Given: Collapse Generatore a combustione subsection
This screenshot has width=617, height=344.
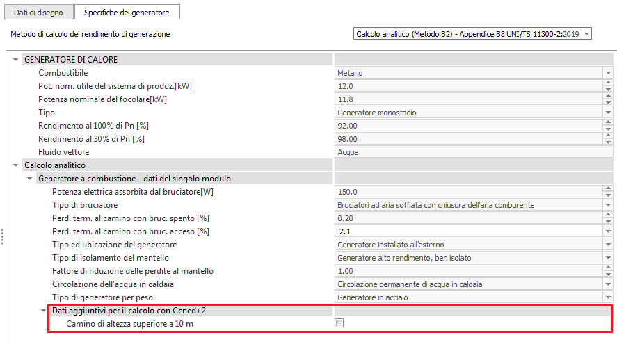Looking at the screenshot, I should [30, 179].
